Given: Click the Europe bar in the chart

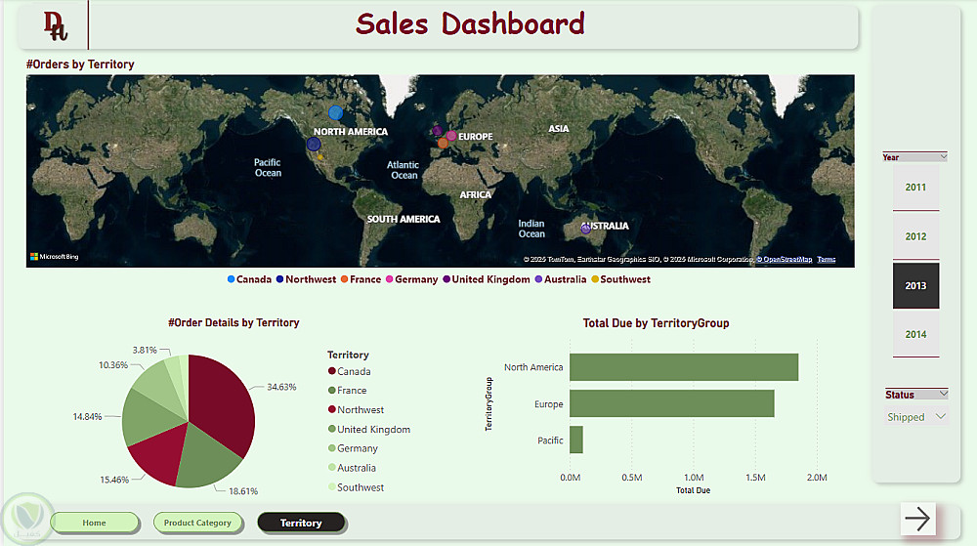Looking at the screenshot, I should (x=672, y=403).
